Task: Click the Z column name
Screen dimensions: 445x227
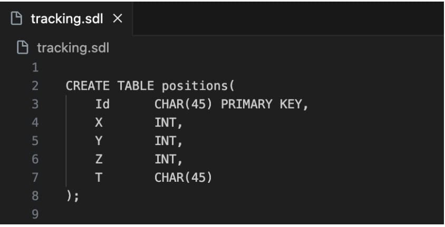Action: (x=99, y=159)
